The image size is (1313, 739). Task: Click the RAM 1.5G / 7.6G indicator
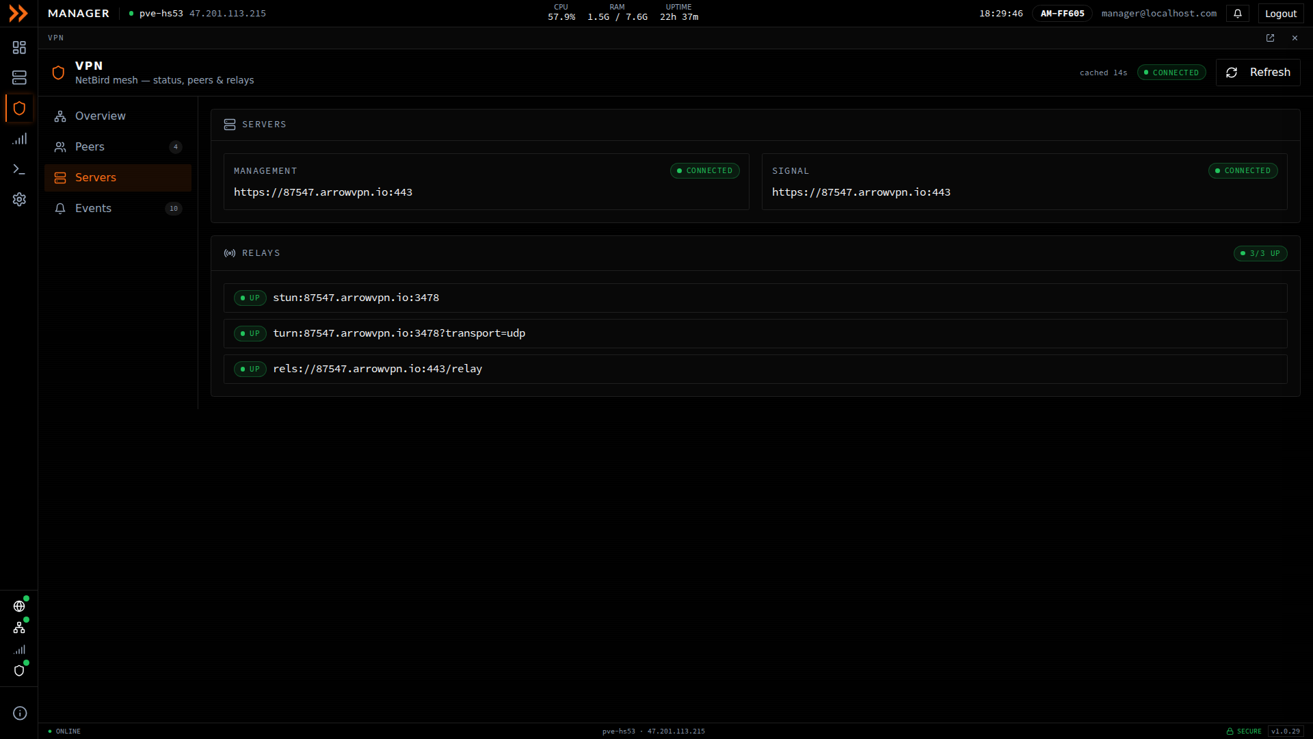point(617,12)
